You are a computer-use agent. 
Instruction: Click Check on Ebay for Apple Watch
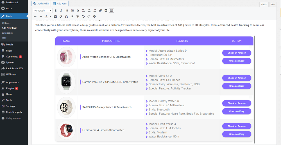237,61
